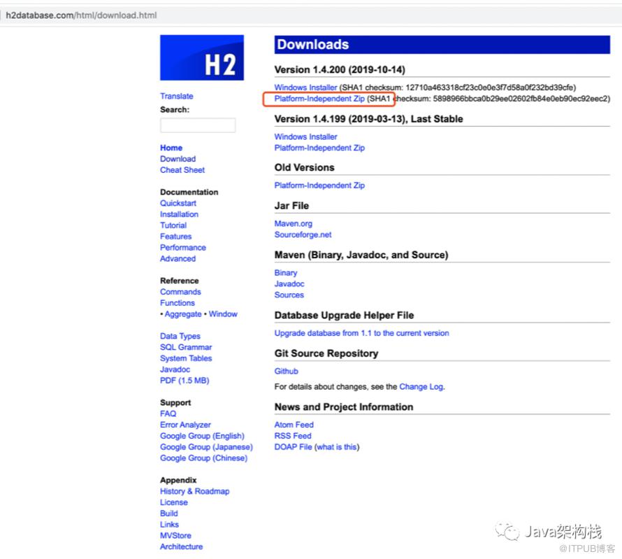Go to the Home page link
622x559 pixels.
[x=171, y=148]
